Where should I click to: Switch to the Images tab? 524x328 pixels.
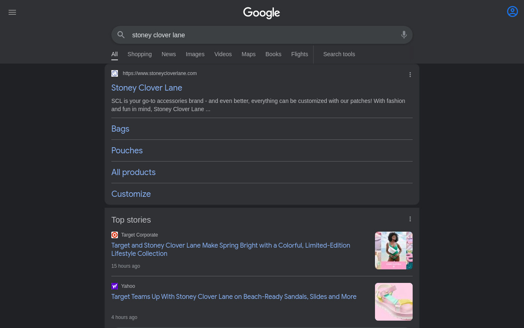click(x=195, y=54)
